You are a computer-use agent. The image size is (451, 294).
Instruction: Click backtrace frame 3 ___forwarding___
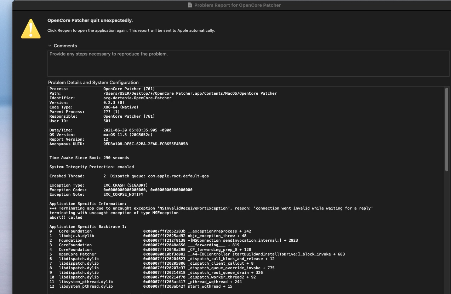tap(144, 245)
